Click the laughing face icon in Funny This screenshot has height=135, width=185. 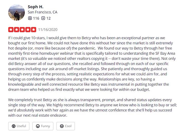pos(38,126)
